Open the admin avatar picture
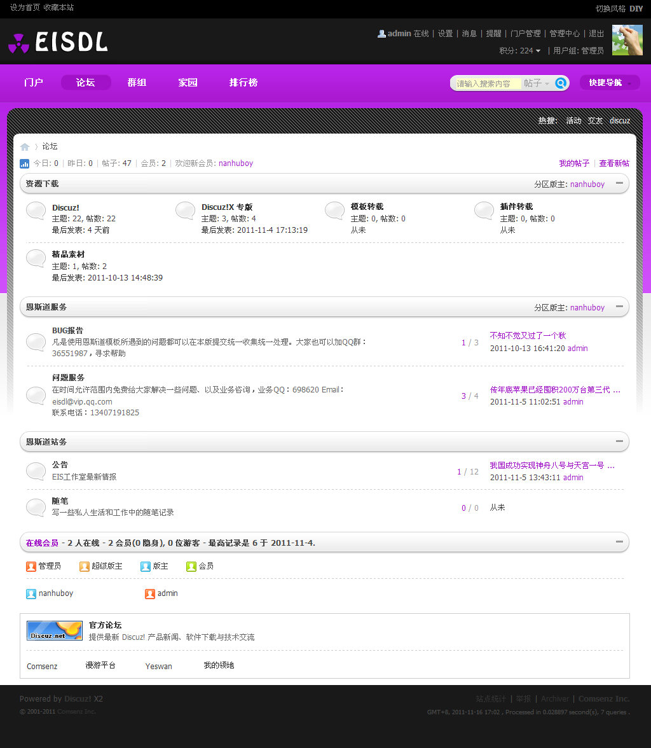Screen dimensions: 651x748 pos(627,40)
